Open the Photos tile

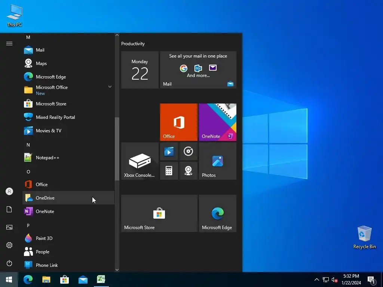coord(218,161)
